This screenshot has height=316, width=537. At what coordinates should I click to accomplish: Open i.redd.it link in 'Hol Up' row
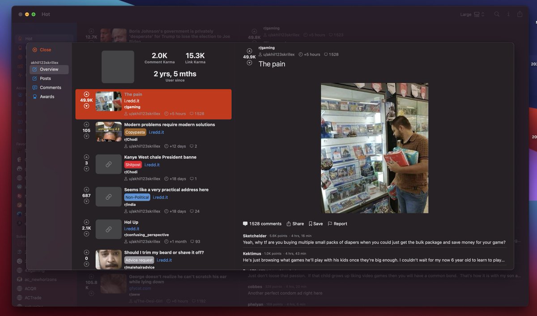[x=132, y=229]
